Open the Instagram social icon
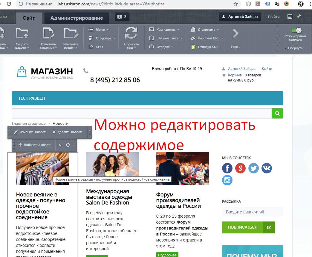Viewport: 312px width, 257px height. 227,180
